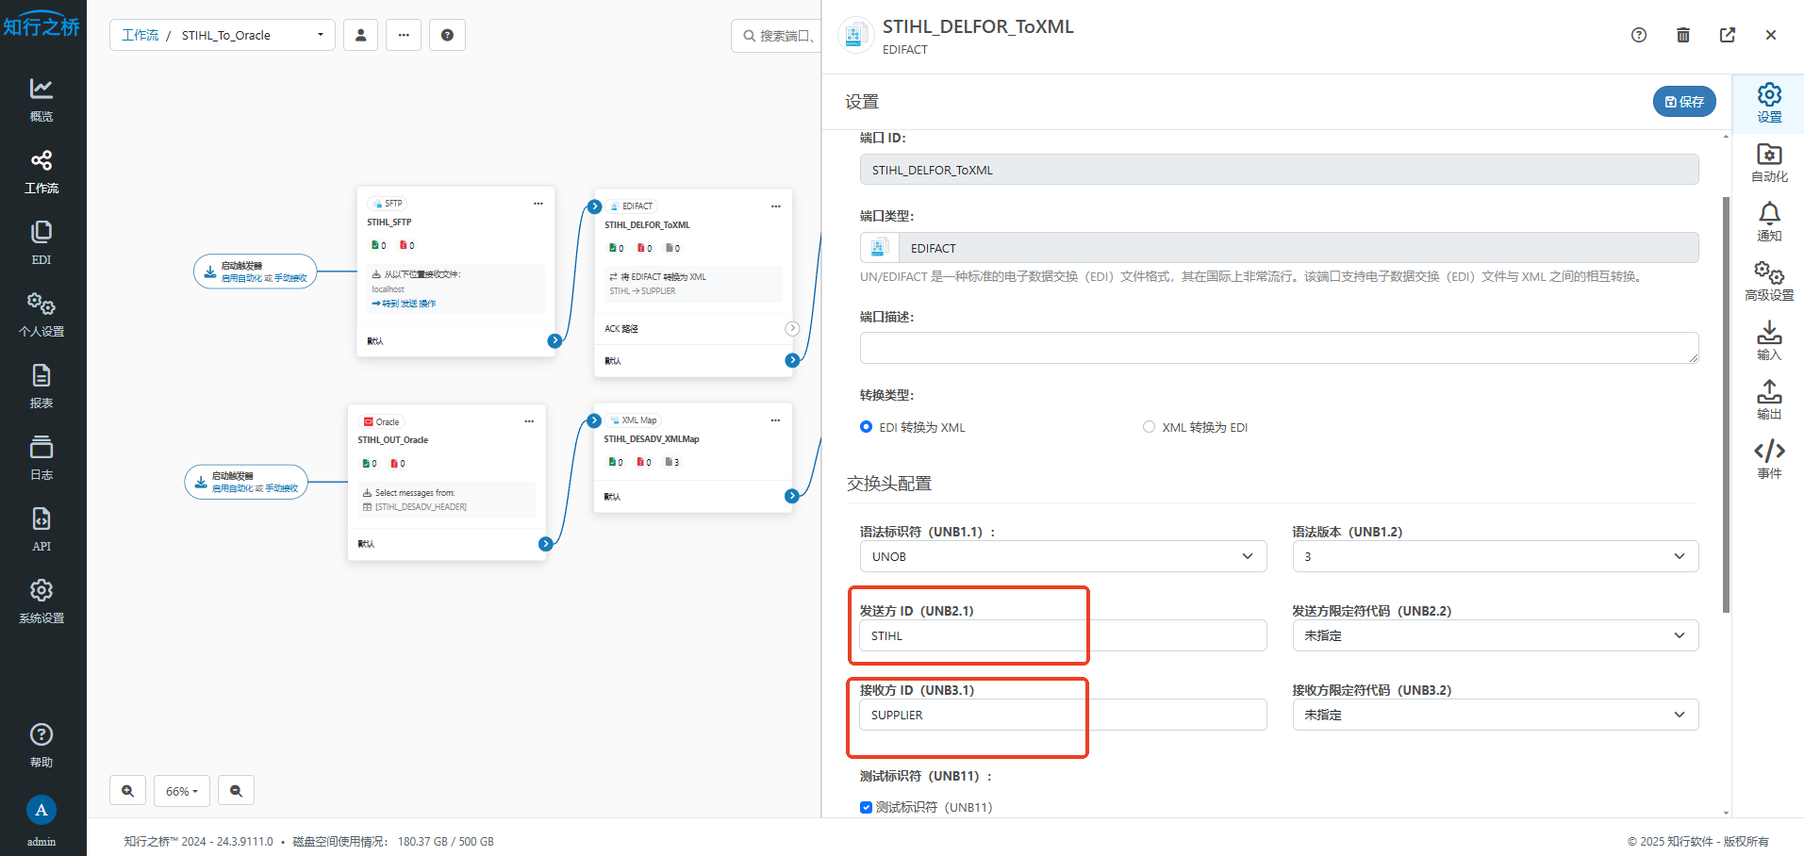
Task: Open the 报表 reports icon
Action: 41,386
